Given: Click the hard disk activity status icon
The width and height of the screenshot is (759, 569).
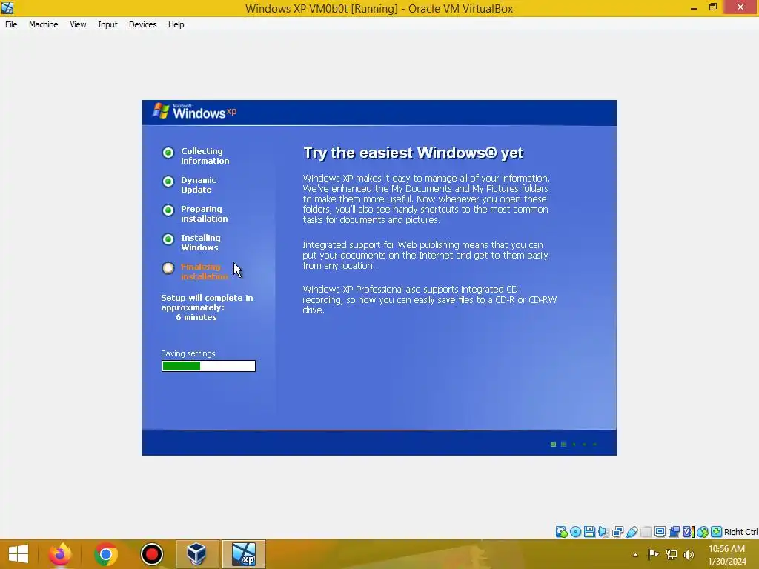Looking at the screenshot, I should point(562,532).
